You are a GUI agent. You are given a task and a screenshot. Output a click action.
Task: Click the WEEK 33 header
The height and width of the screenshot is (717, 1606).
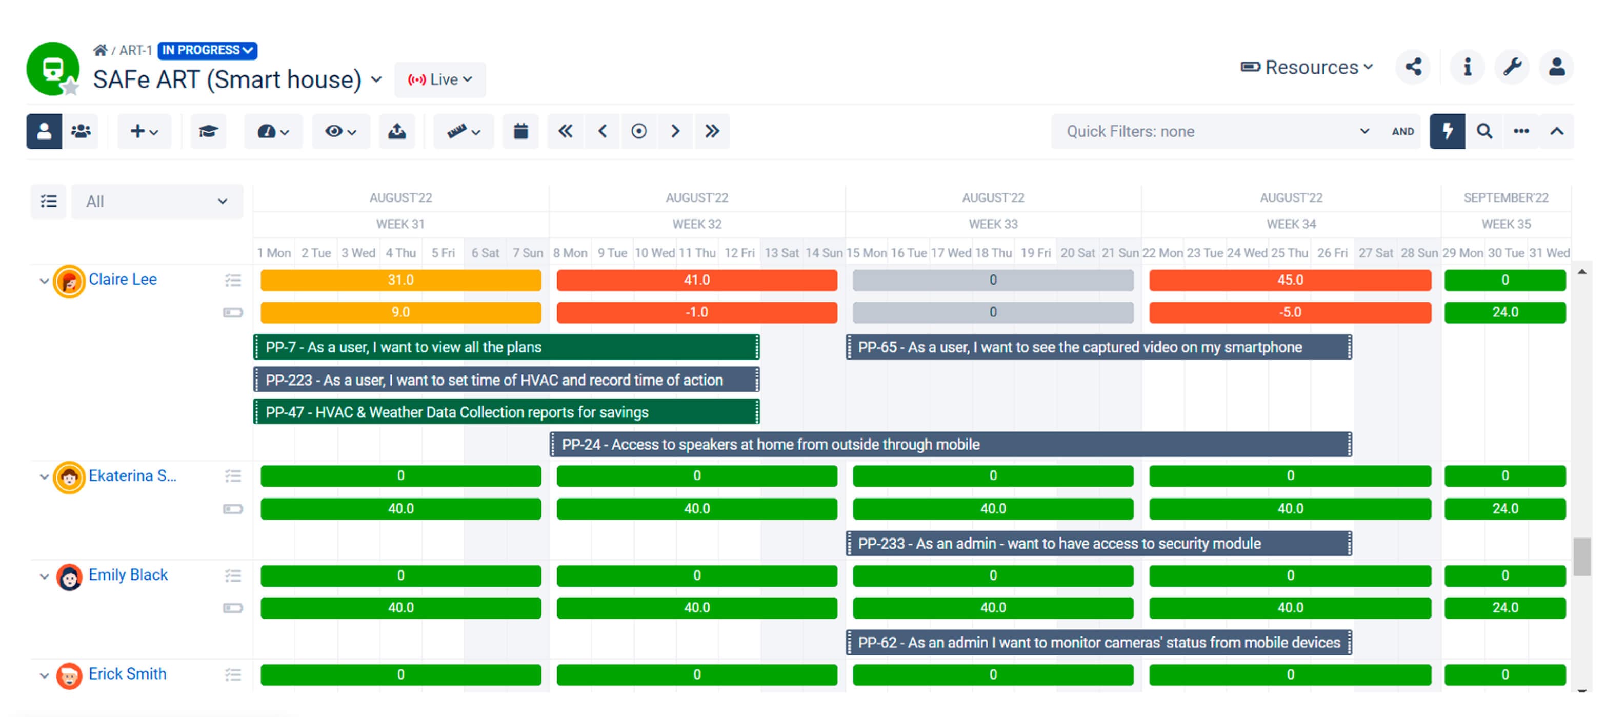[993, 224]
